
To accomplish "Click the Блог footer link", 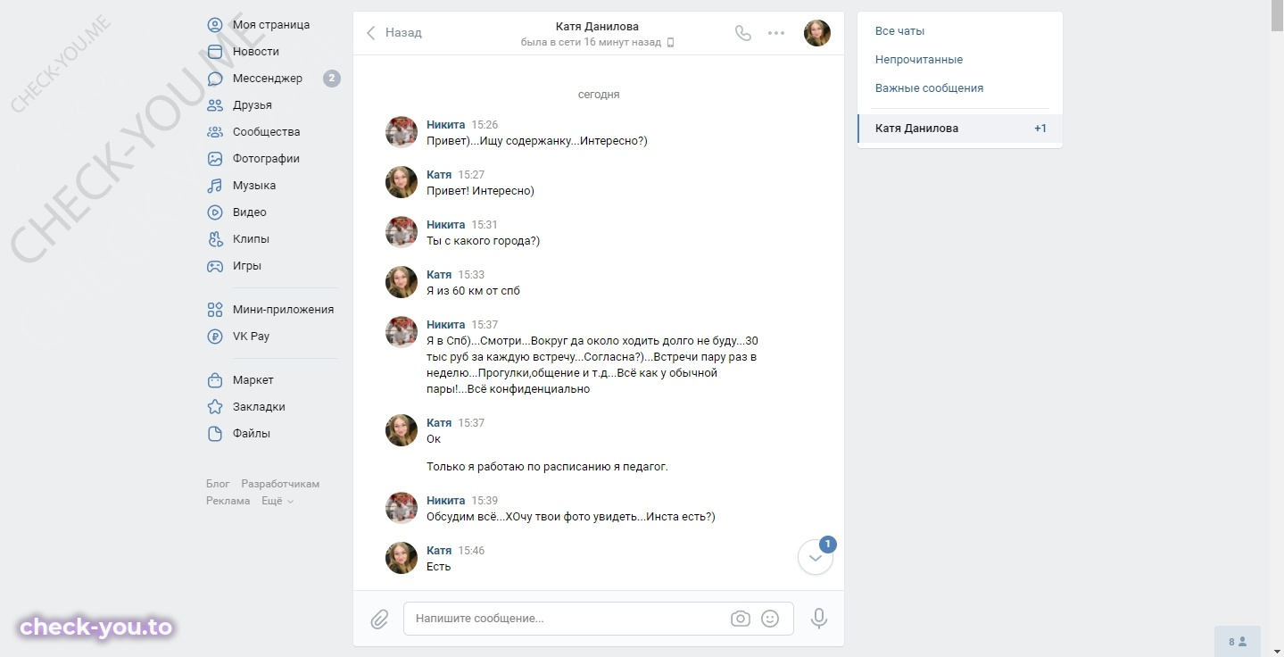I will pyautogui.click(x=218, y=484).
